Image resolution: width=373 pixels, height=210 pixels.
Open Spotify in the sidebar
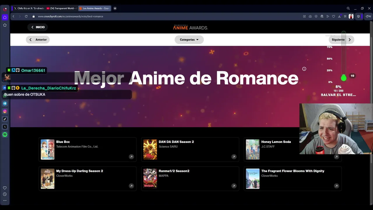coord(5,134)
